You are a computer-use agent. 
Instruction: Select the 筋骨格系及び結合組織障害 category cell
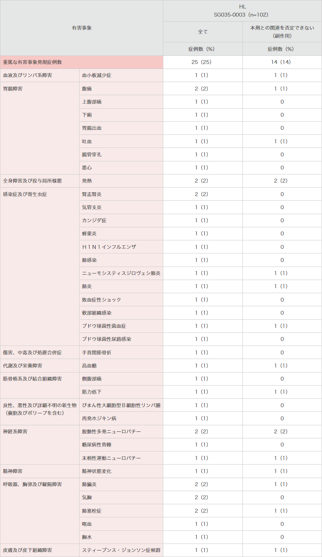point(40,385)
